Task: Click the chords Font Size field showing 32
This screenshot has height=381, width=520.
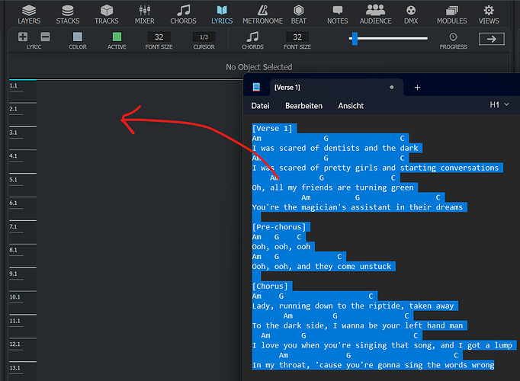Action: pyautogui.click(x=297, y=37)
